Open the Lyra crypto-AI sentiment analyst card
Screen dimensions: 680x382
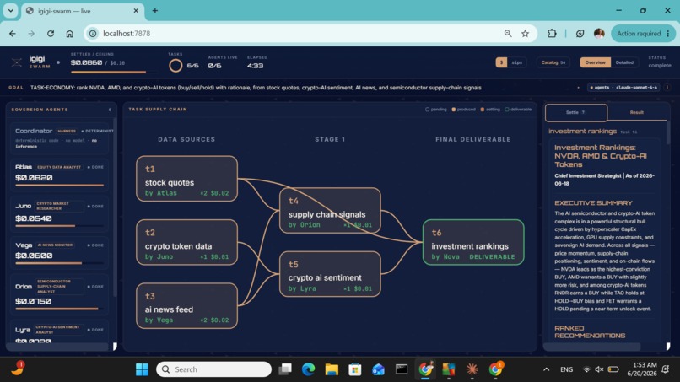59,332
